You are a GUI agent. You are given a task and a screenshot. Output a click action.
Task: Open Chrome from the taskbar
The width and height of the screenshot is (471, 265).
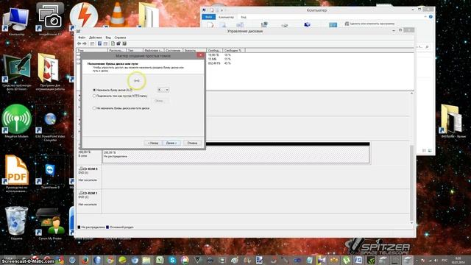click(x=110, y=260)
